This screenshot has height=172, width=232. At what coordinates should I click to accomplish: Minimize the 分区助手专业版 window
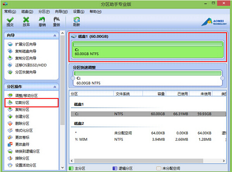click(206, 3)
